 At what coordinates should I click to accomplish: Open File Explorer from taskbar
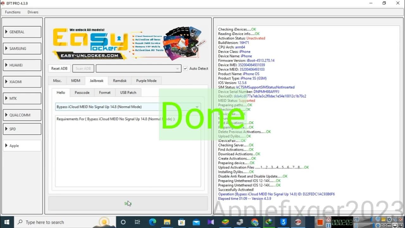coord(167,222)
